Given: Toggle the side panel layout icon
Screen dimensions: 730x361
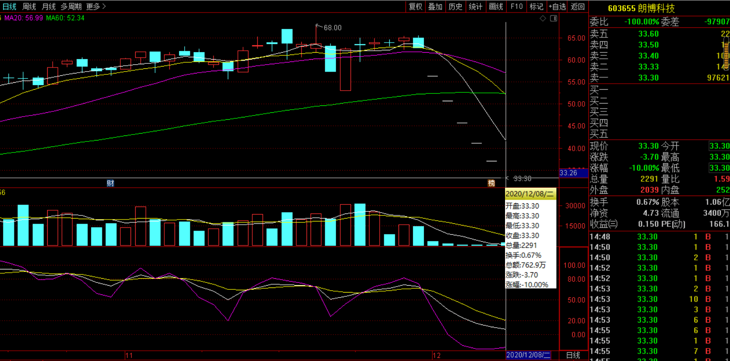Looking at the screenshot, I should [x=554, y=18].
